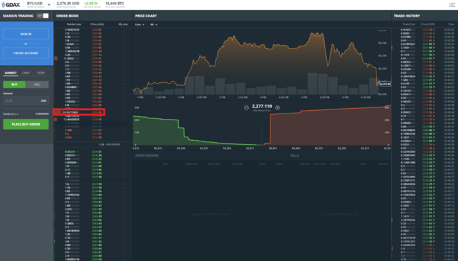Click the Amount input field
Viewport: 458px width, 261px height.
click(26, 101)
